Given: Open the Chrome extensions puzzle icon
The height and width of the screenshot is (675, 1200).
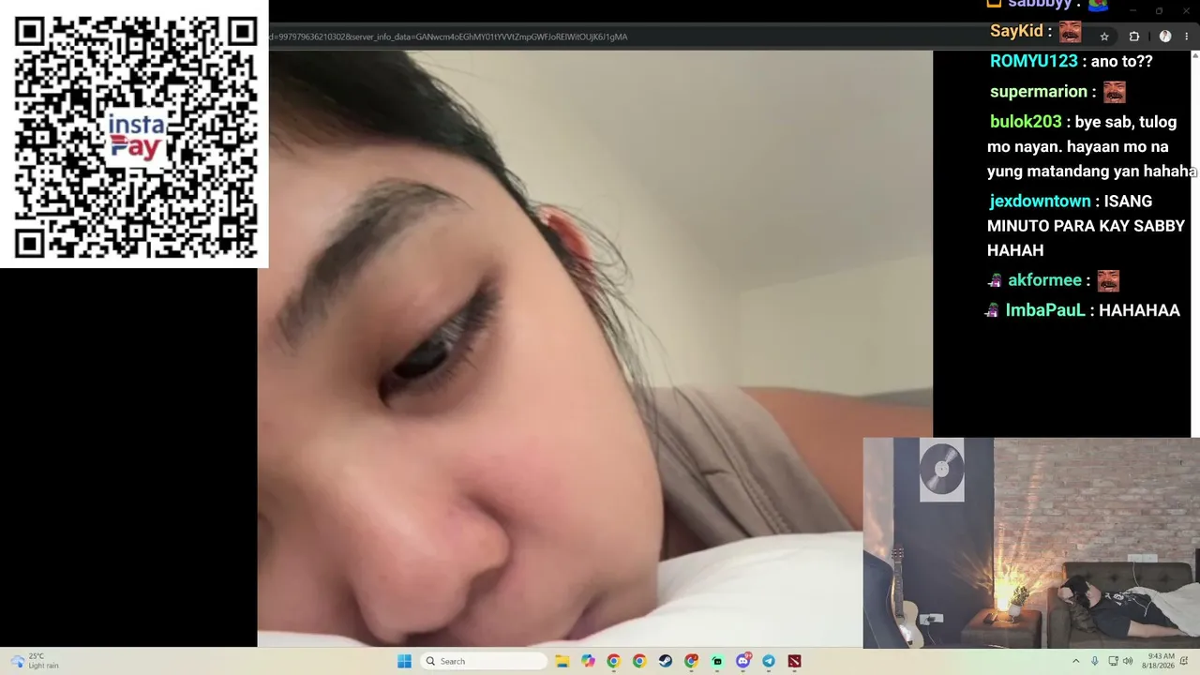Looking at the screenshot, I should (1133, 37).
